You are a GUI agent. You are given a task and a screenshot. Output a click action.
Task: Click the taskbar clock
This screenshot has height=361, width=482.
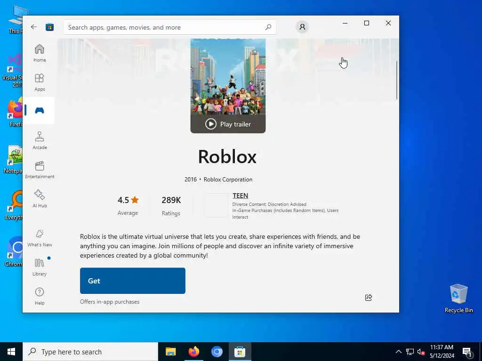pyautogui.click(x=442, y=352)
